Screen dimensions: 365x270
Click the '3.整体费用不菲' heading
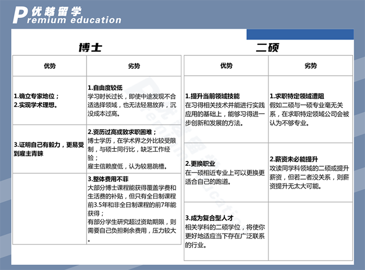108,178
